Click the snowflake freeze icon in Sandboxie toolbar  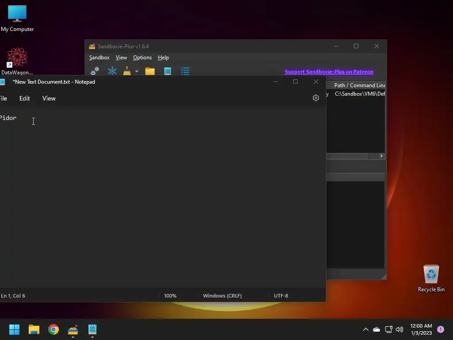point(112,71)
